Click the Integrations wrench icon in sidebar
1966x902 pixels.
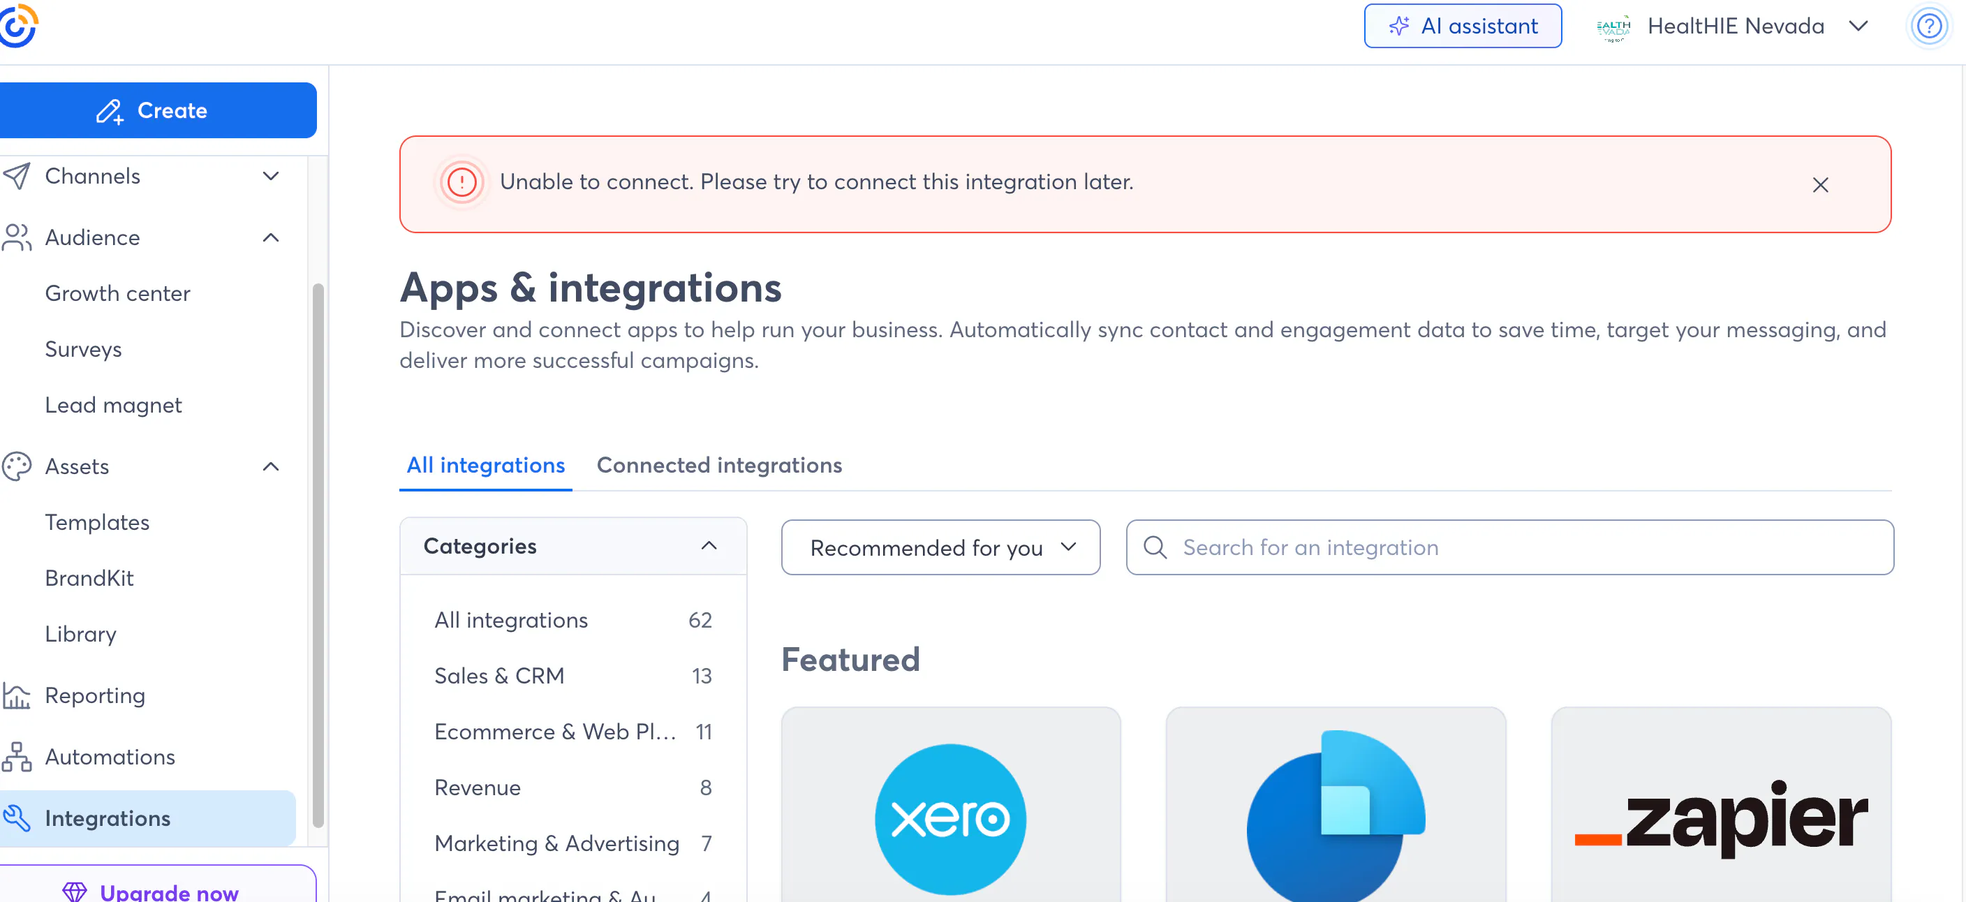[x=17, y=818]
